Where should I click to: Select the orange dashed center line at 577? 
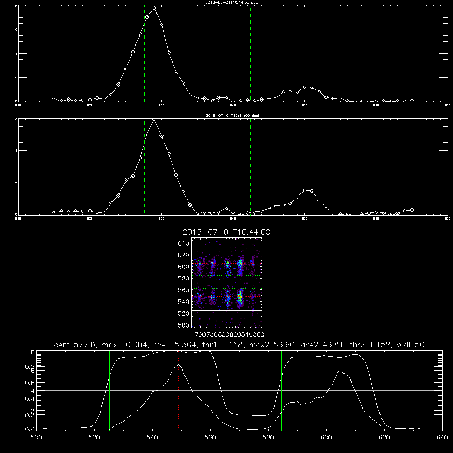click(260, 390)
